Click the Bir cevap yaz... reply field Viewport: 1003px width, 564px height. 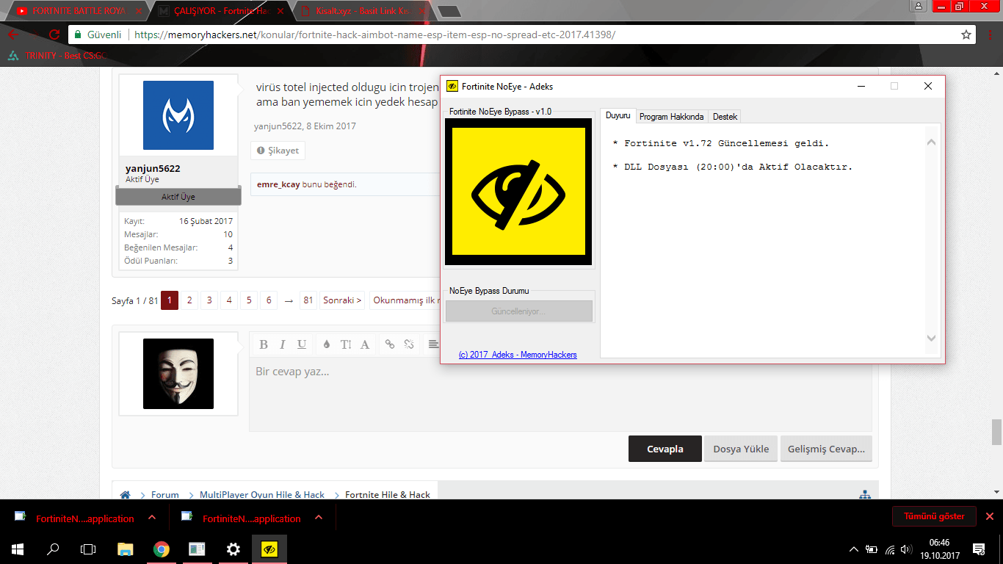point(560,394)
